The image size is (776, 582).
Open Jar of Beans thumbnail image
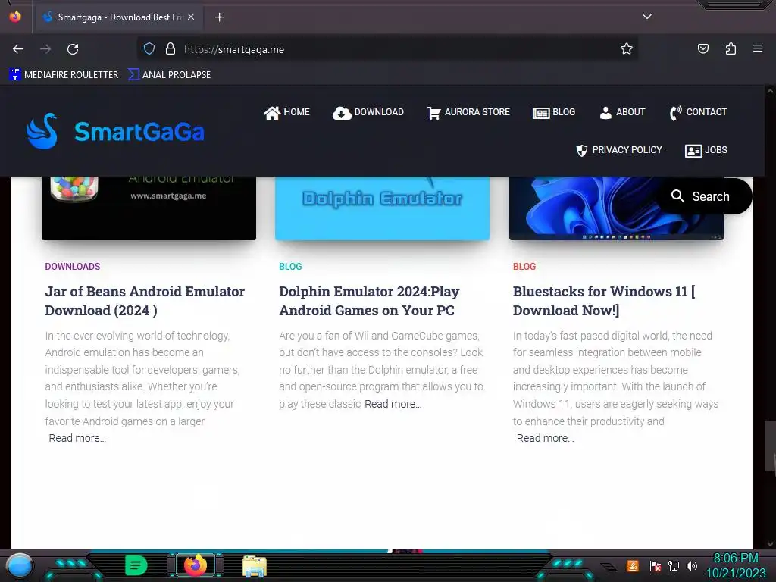(x=149, y=208)
